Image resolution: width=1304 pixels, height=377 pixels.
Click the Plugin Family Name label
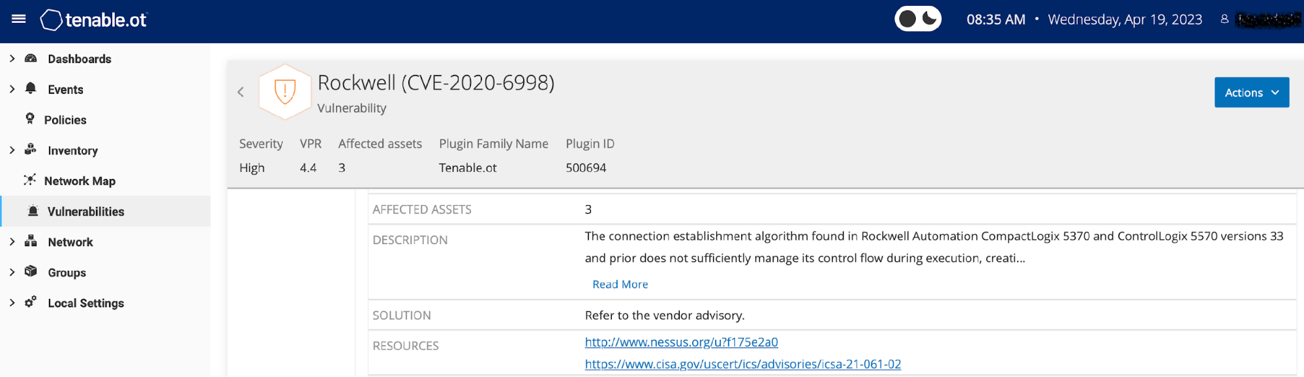(x=493, y=144)
